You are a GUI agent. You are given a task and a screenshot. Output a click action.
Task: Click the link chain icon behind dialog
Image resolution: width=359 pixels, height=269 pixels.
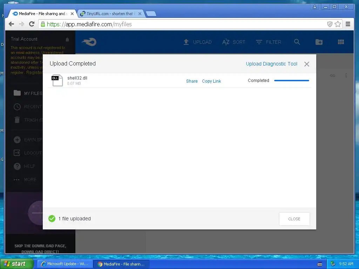click(x=333, y=75)
